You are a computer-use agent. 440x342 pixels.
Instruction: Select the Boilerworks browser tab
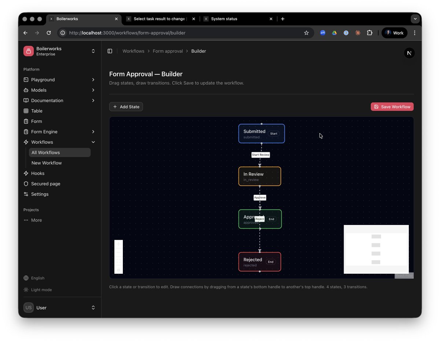point(84,19)
